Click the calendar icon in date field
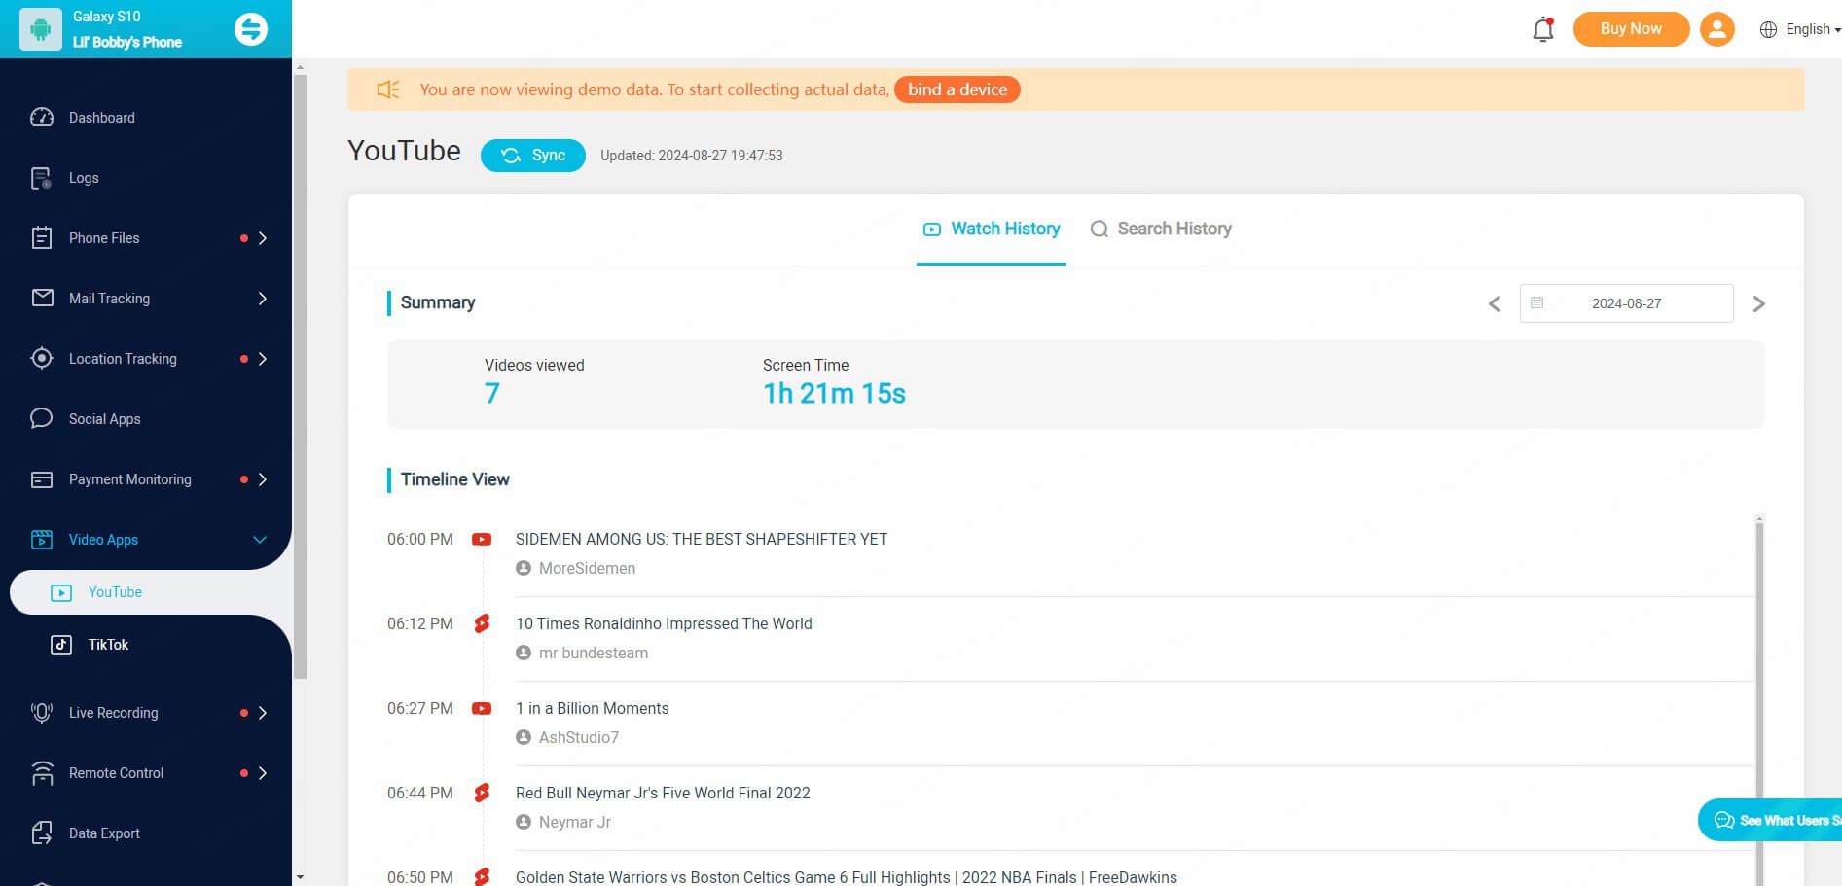 coord(1537,303)
